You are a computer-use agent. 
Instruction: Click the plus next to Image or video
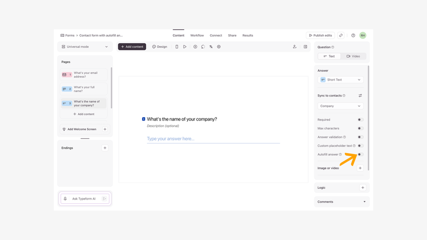click(360, 168)
